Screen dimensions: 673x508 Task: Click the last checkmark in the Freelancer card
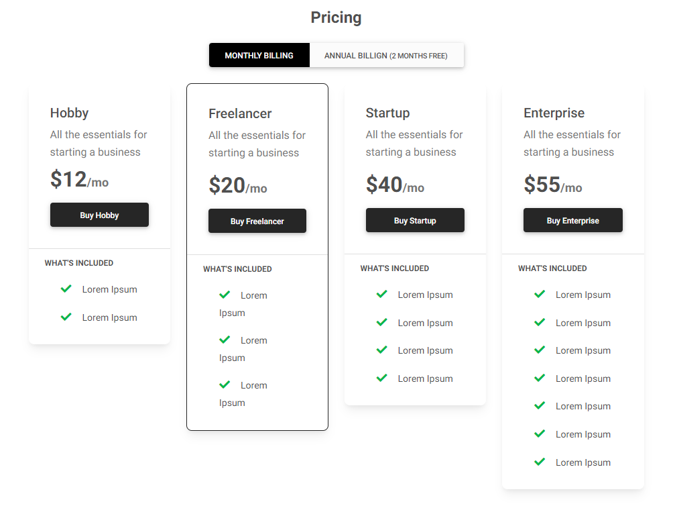pos(225,385)
